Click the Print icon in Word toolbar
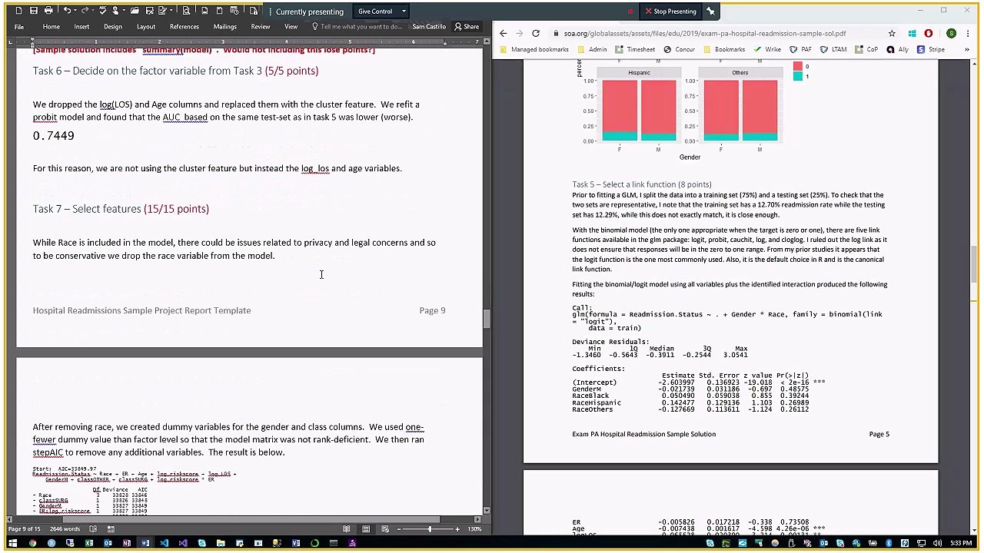 tap(48, 11)
